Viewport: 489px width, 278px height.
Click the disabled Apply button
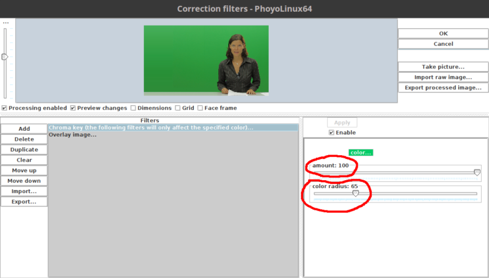coord(342,123)
